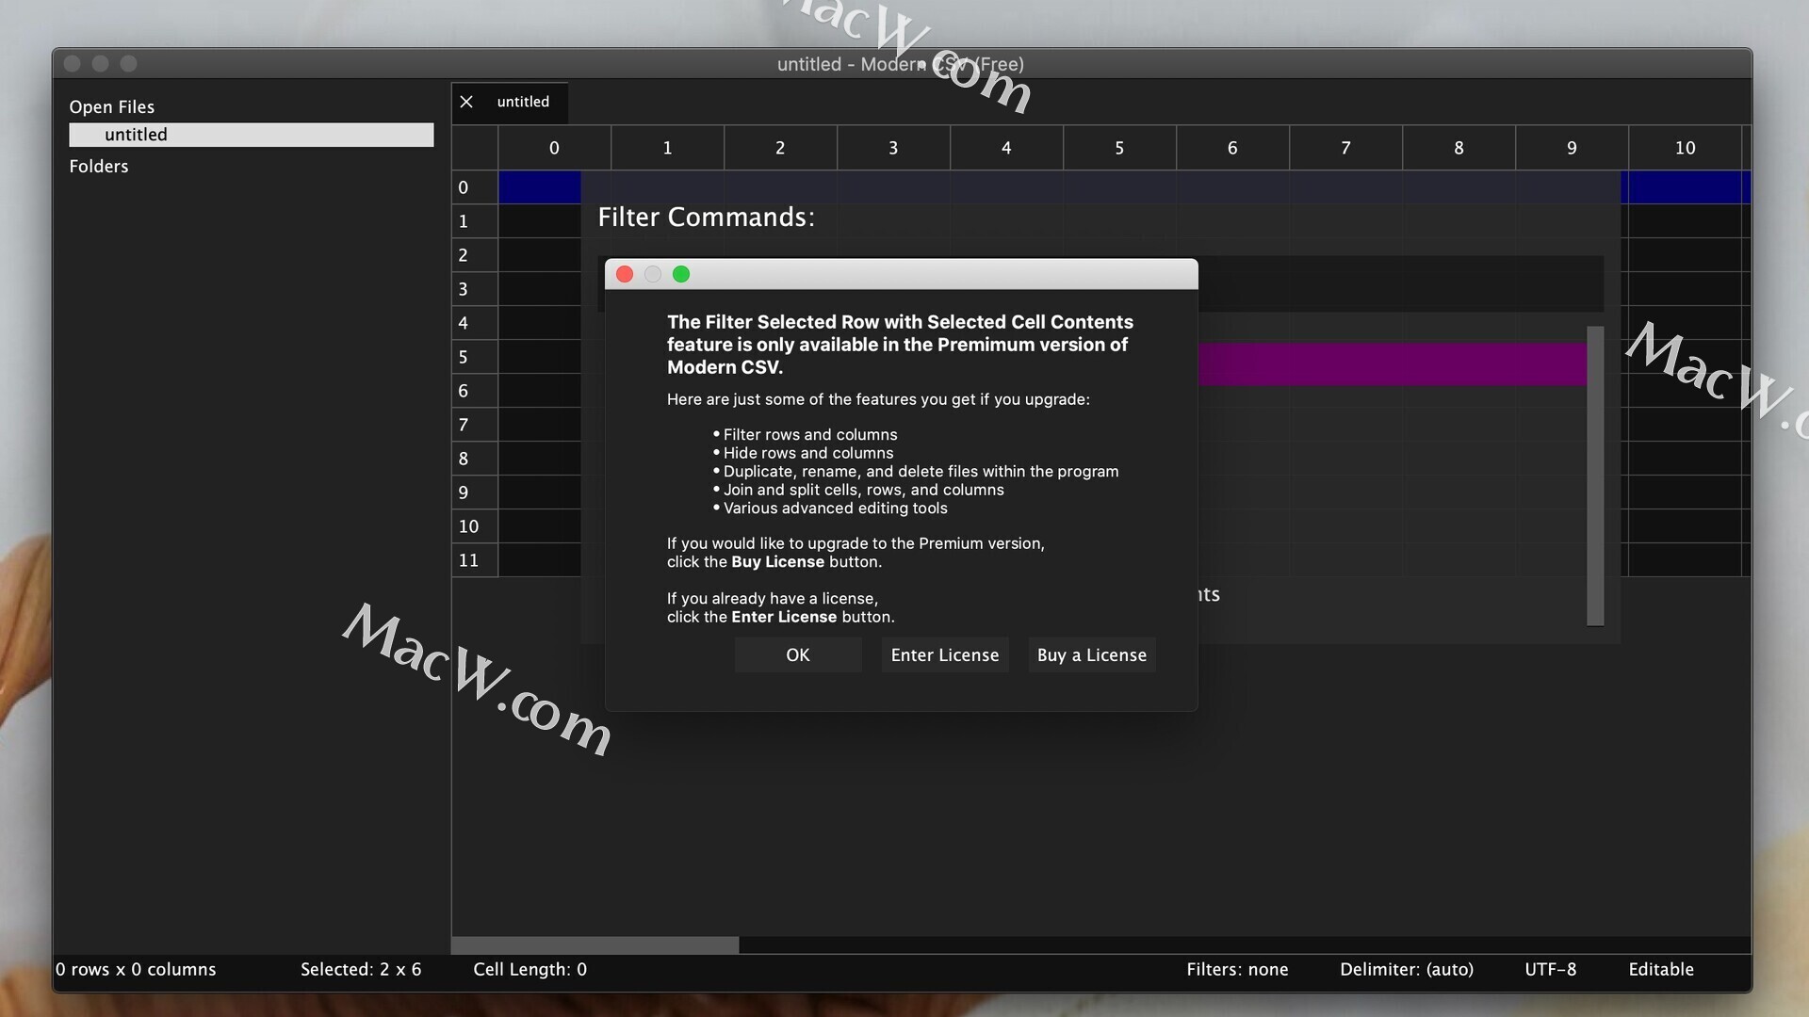1809x1017 pixels.
Task: Click the Filter Commands vertical scrollbar
Action: coord(1595,476)
